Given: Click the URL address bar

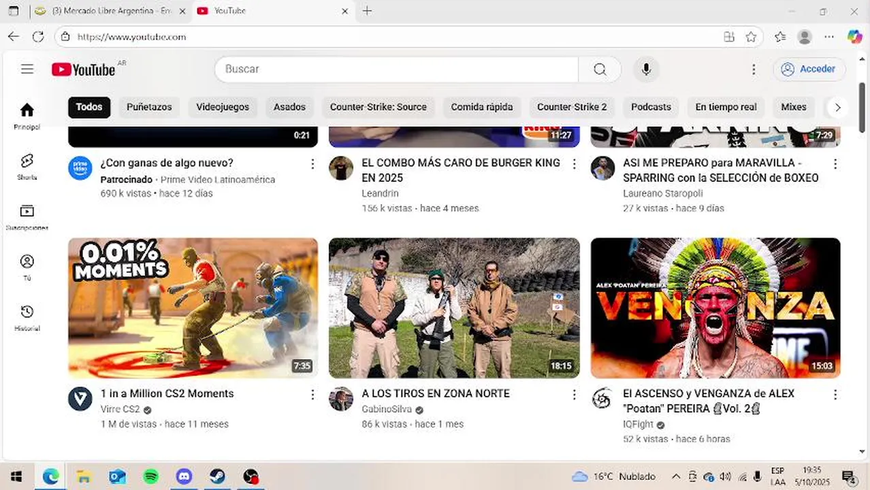Looking at the screenshot, I should (396, 37).
